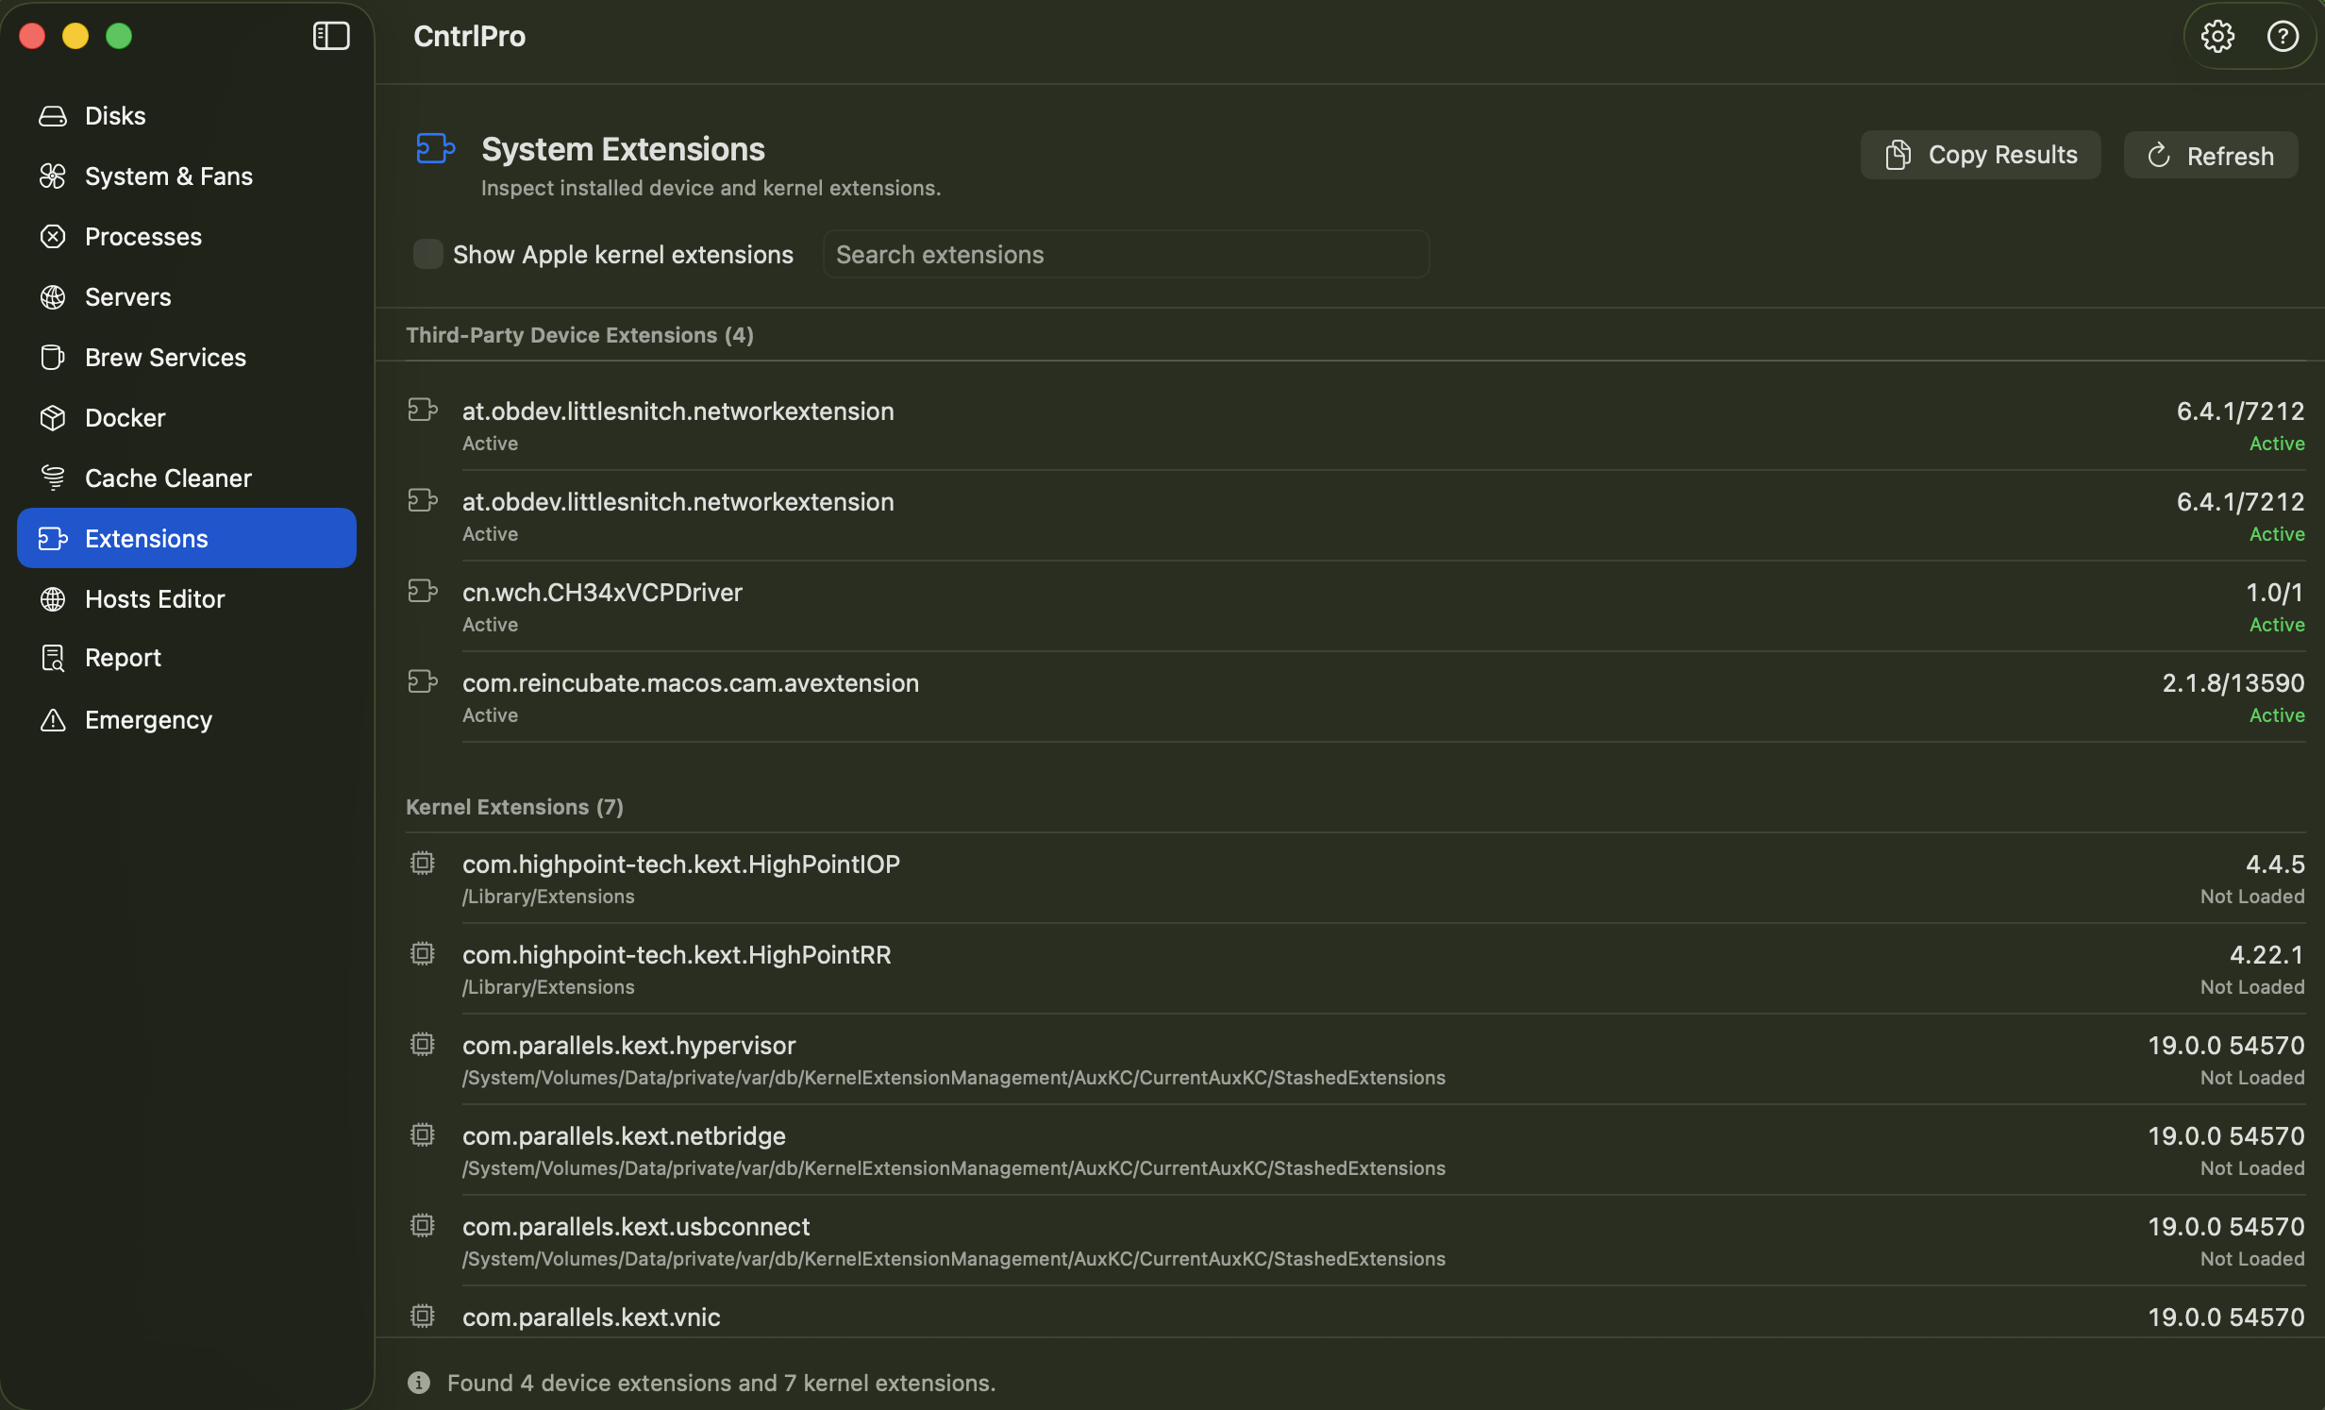Click the Docker cube icon

(x=53, y=418)
